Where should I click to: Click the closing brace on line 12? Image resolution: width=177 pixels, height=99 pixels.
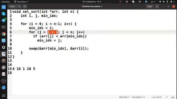tap(14, 57)
